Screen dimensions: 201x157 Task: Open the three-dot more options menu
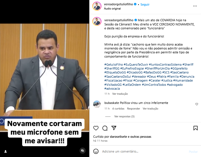click(195, 6)
